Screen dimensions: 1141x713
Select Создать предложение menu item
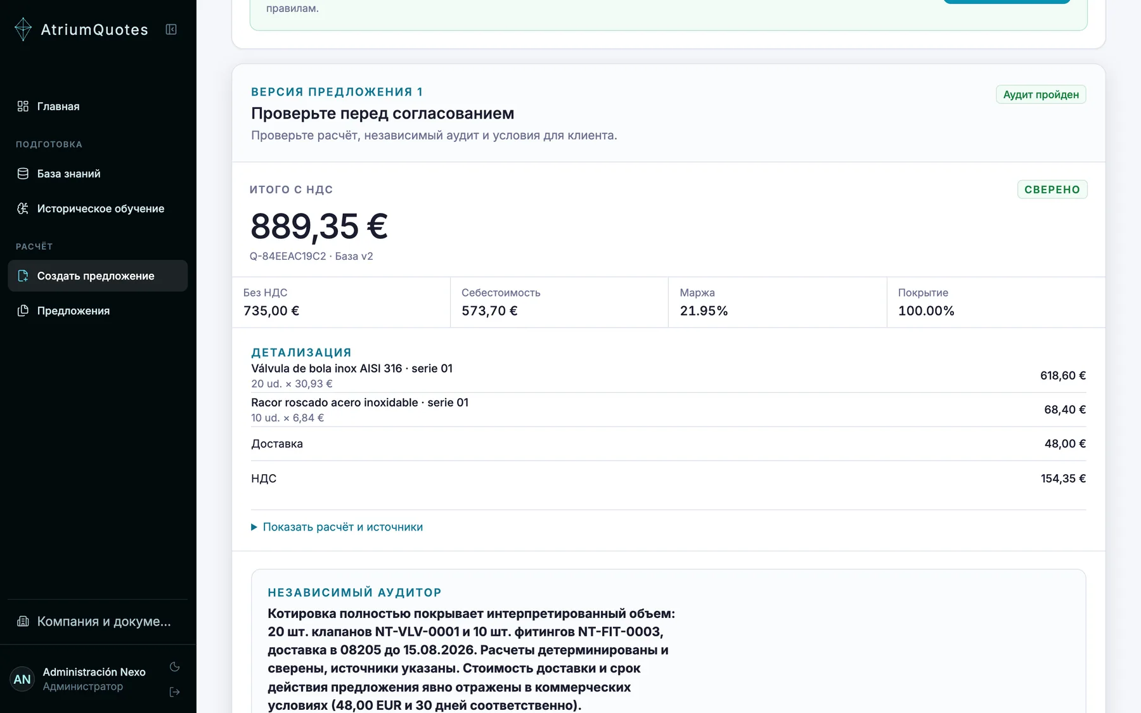click(x=98, y=276)
